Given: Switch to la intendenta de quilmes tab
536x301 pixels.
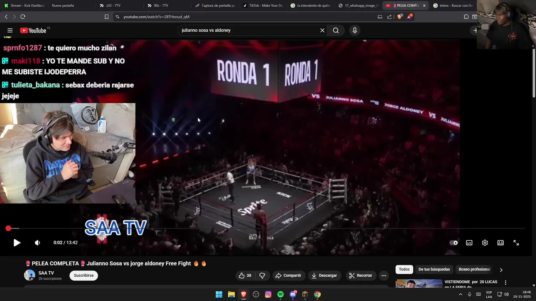Looking at the screenshot, I should point(311,5).
